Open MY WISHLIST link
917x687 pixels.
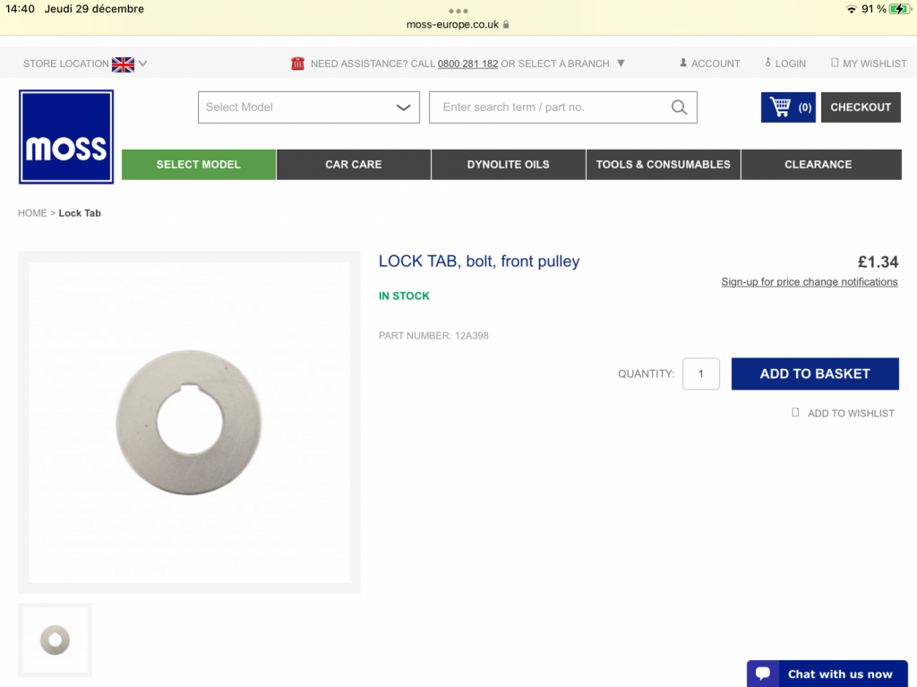[x=874, y=64]
